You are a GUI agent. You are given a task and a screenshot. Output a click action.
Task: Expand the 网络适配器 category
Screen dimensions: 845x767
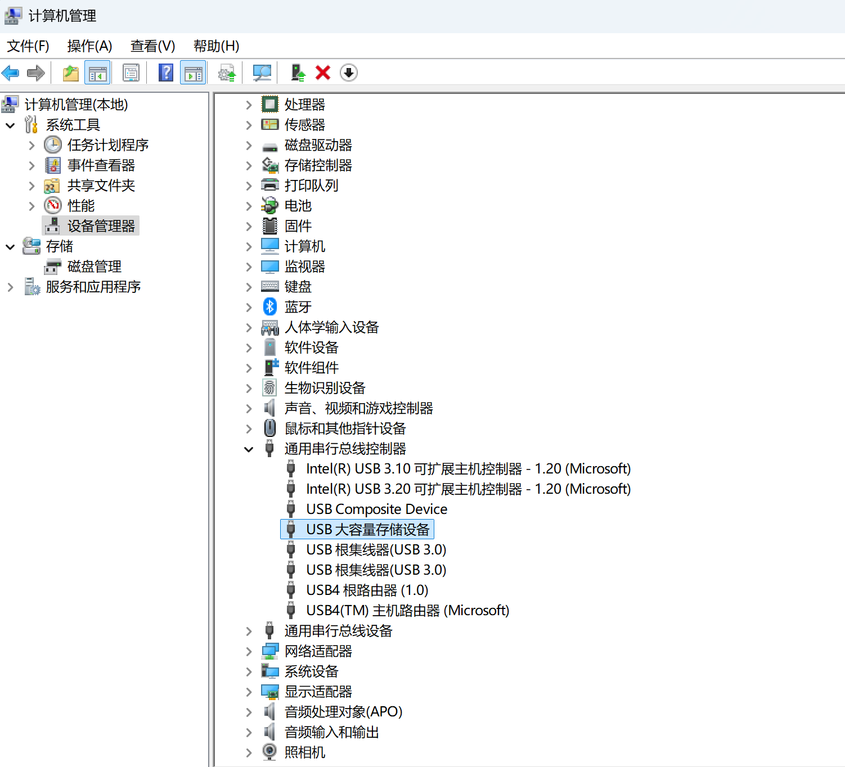pyautogui.click(x=249, y=651)
